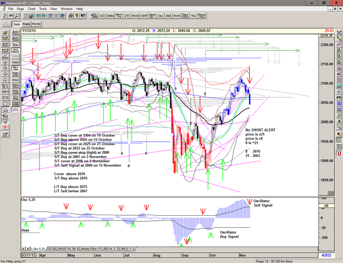Select the RSI indicator button
The height and width of the screenshot is (263, 343).
(x=168, y=16)
